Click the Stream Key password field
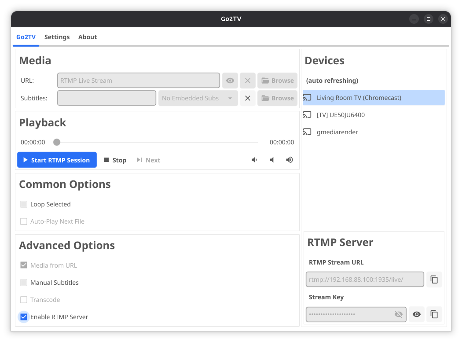Viewport: 462px width, 342px height. 356,314
